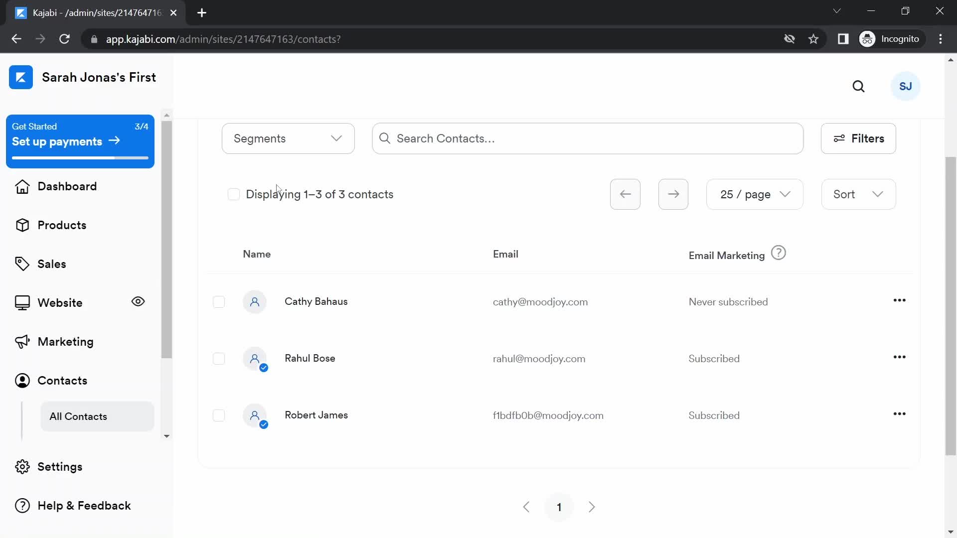Open the Products section
The width and height of the screenshot is (957, 538).
pyautogui.click(x=62, y=225)
